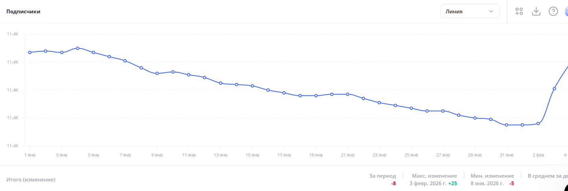Click the lowest data point at 31 янв
This screenshot has width=568, height=191.
click(x=506, y=125)
